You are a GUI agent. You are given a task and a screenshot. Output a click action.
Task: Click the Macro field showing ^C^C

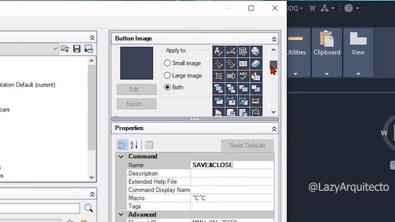point(232,198)
